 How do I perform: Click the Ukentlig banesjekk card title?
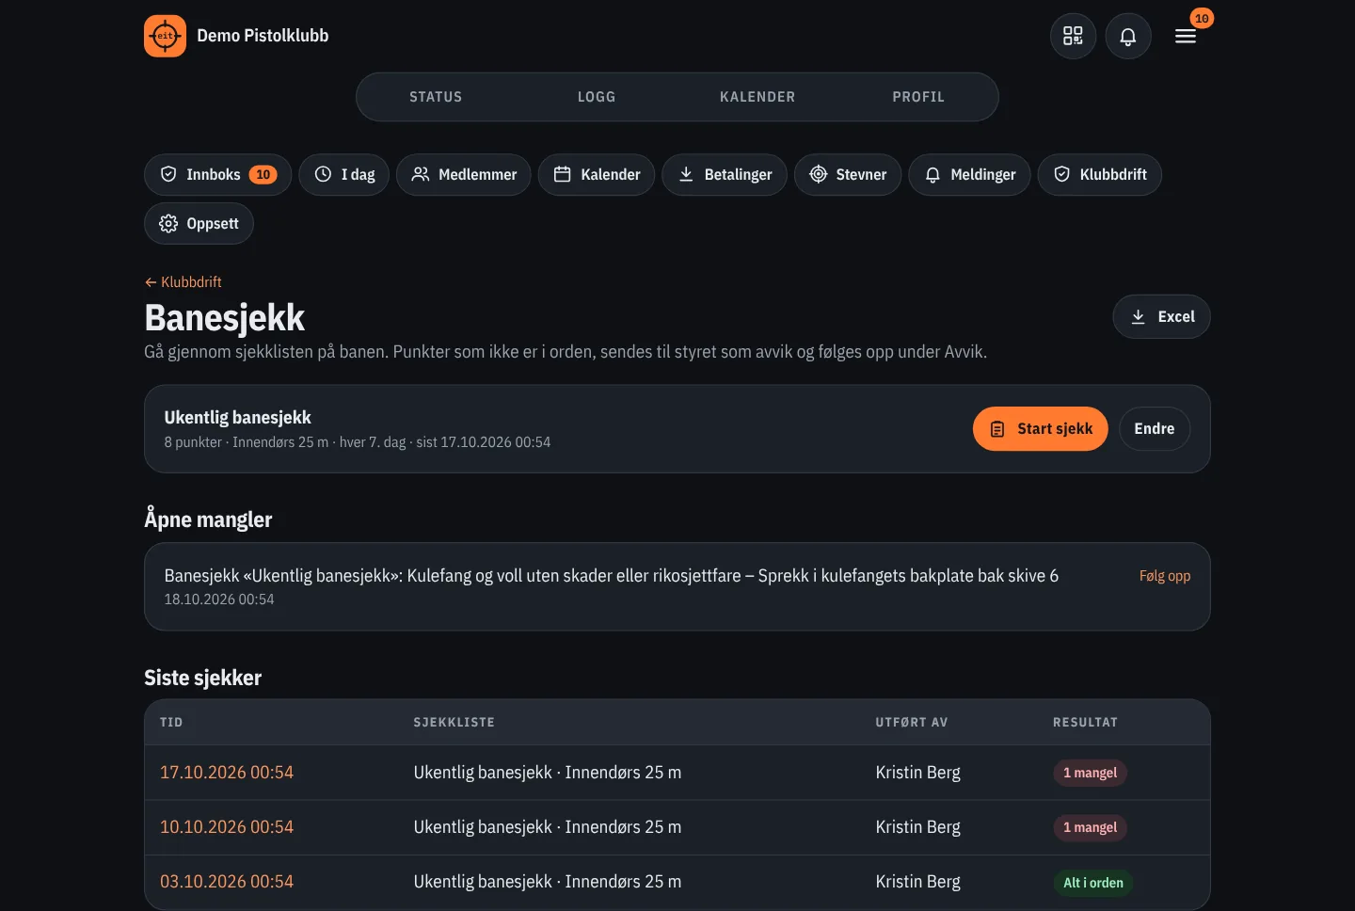[x=237, y=417]
